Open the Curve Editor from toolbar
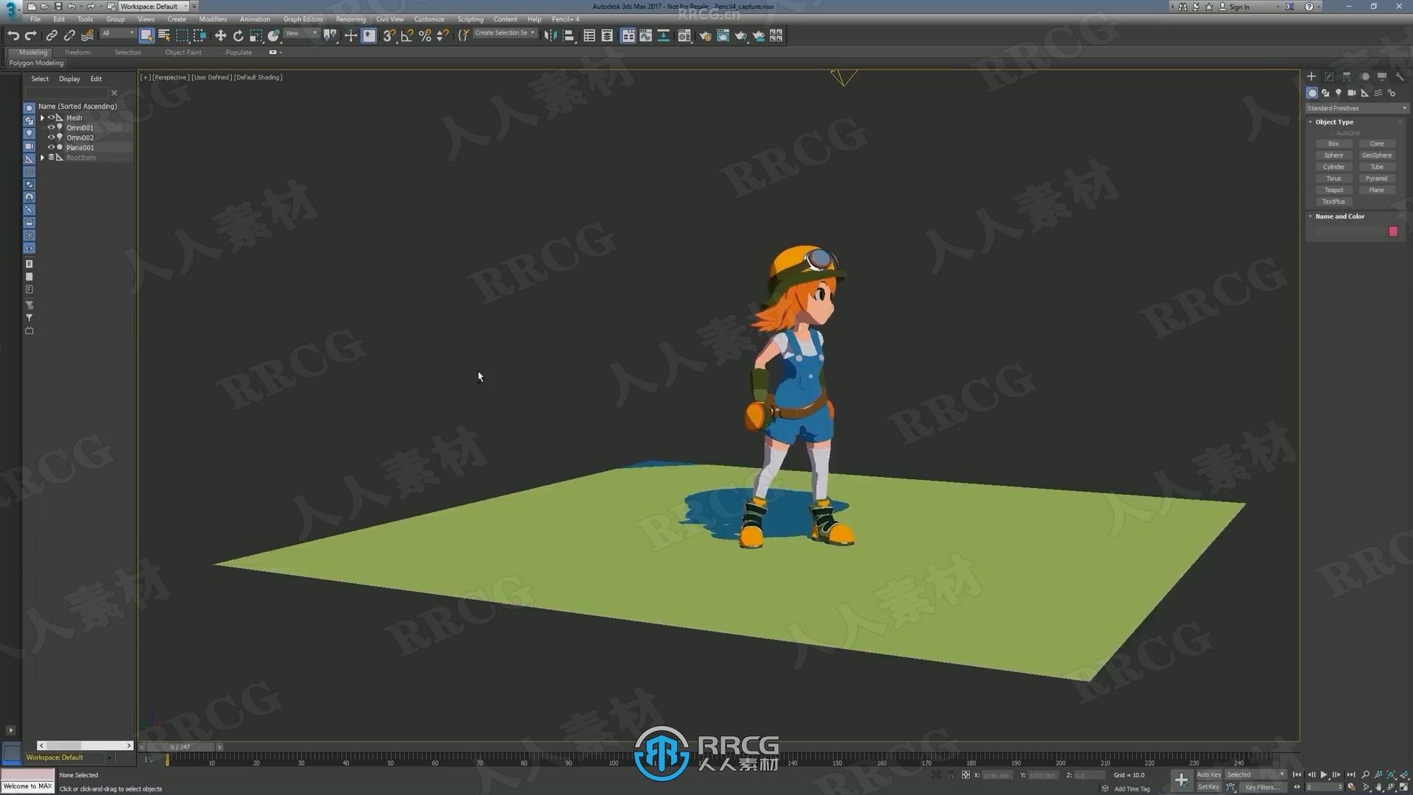This screenshot has width=1413, height=795. tap(645, 35)
